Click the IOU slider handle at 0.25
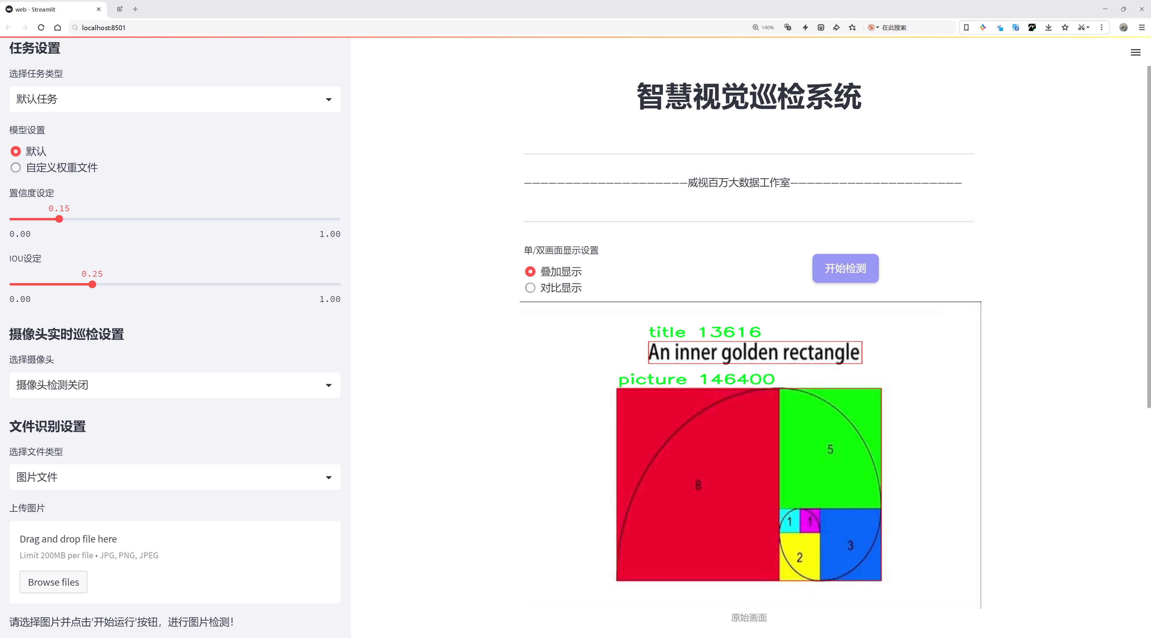 coord(92,284)
